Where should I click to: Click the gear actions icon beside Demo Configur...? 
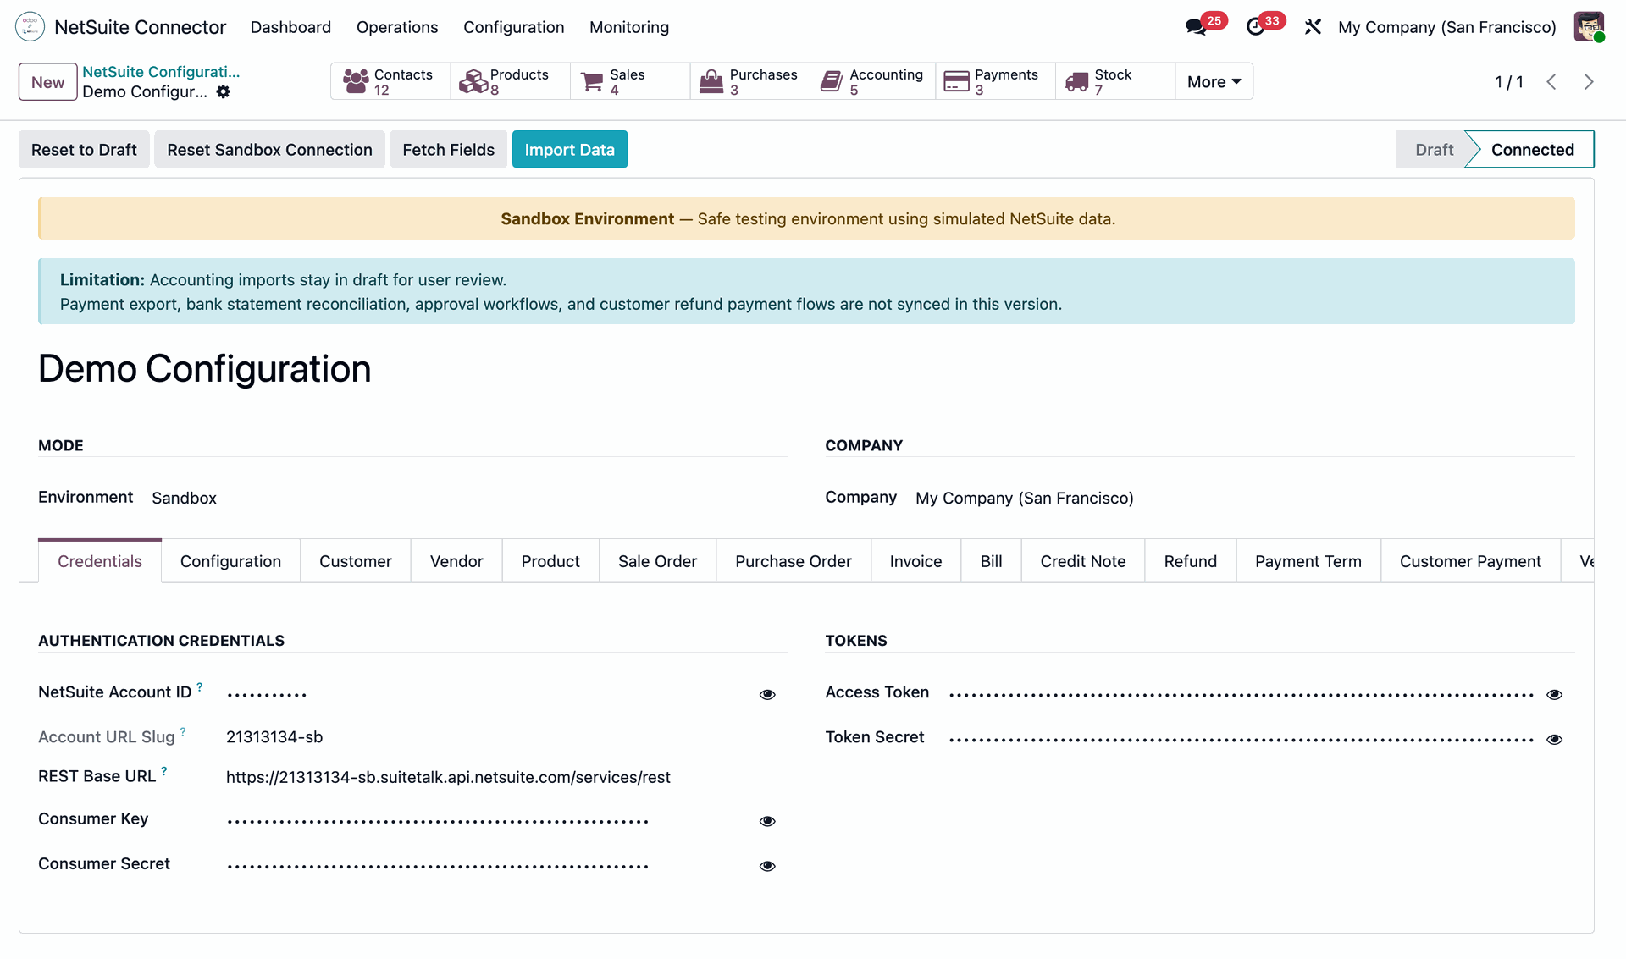[224, 91]
